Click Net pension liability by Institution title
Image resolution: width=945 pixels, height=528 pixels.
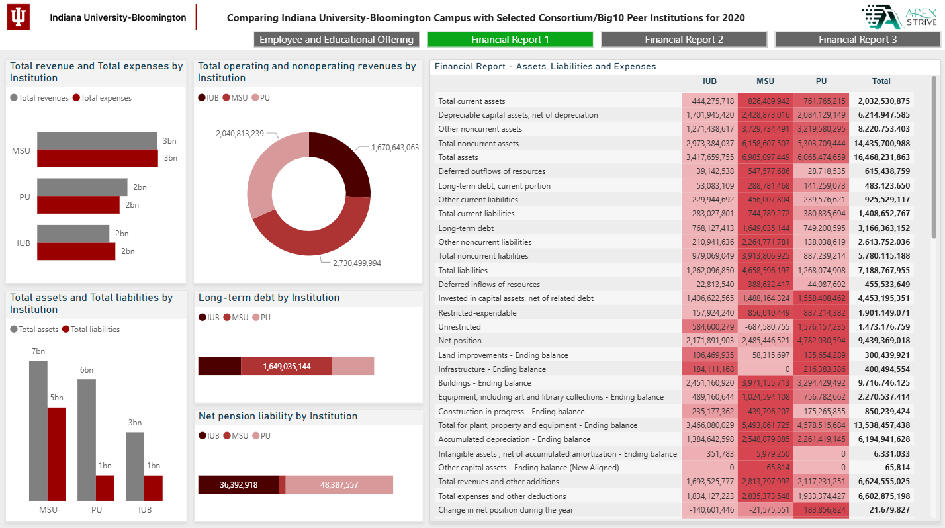click(278, 416)
